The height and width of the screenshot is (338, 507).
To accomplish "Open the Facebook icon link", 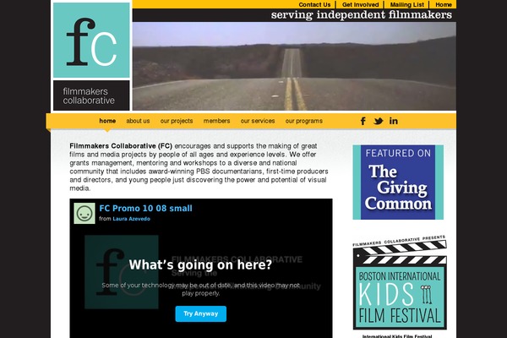I will (363, 121).
